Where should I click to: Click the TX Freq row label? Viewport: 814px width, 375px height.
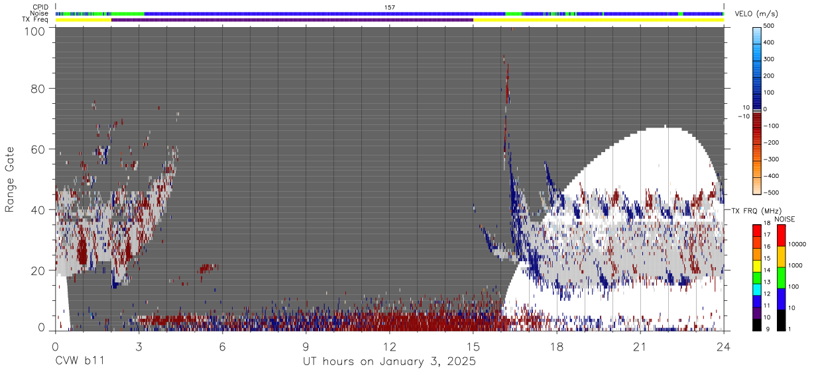pos(36,20)
